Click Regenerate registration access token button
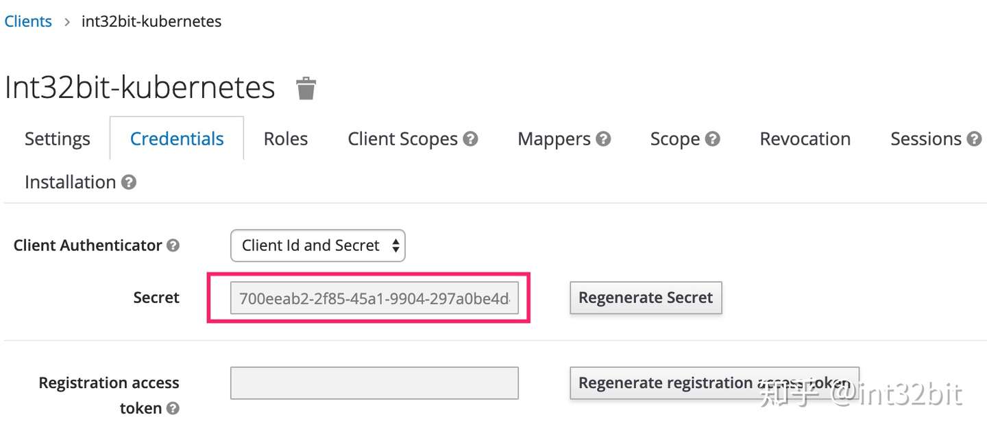987x434 pixels. (x=714, y=383)
